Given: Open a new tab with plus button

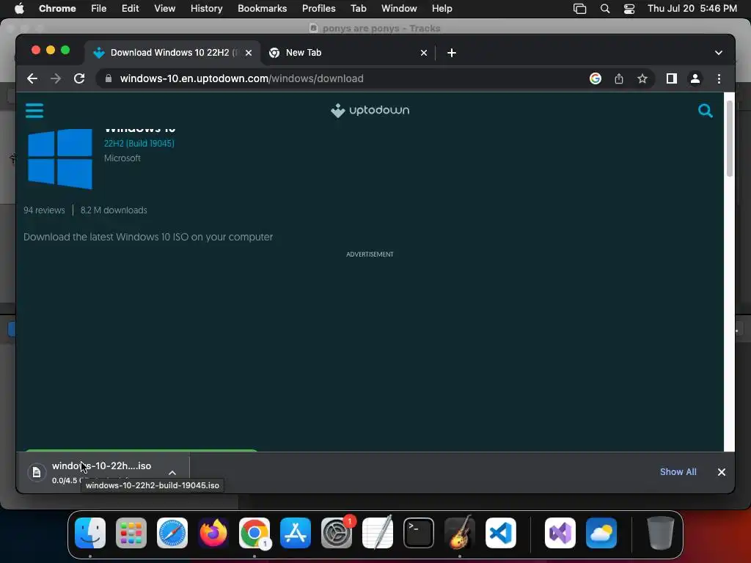Looking at the screenshot, I should (452, 53).
